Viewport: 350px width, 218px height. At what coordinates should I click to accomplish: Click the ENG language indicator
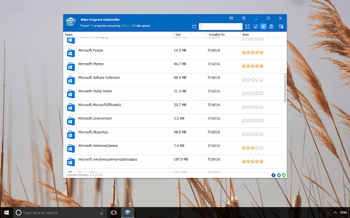(x=343, y=213)
